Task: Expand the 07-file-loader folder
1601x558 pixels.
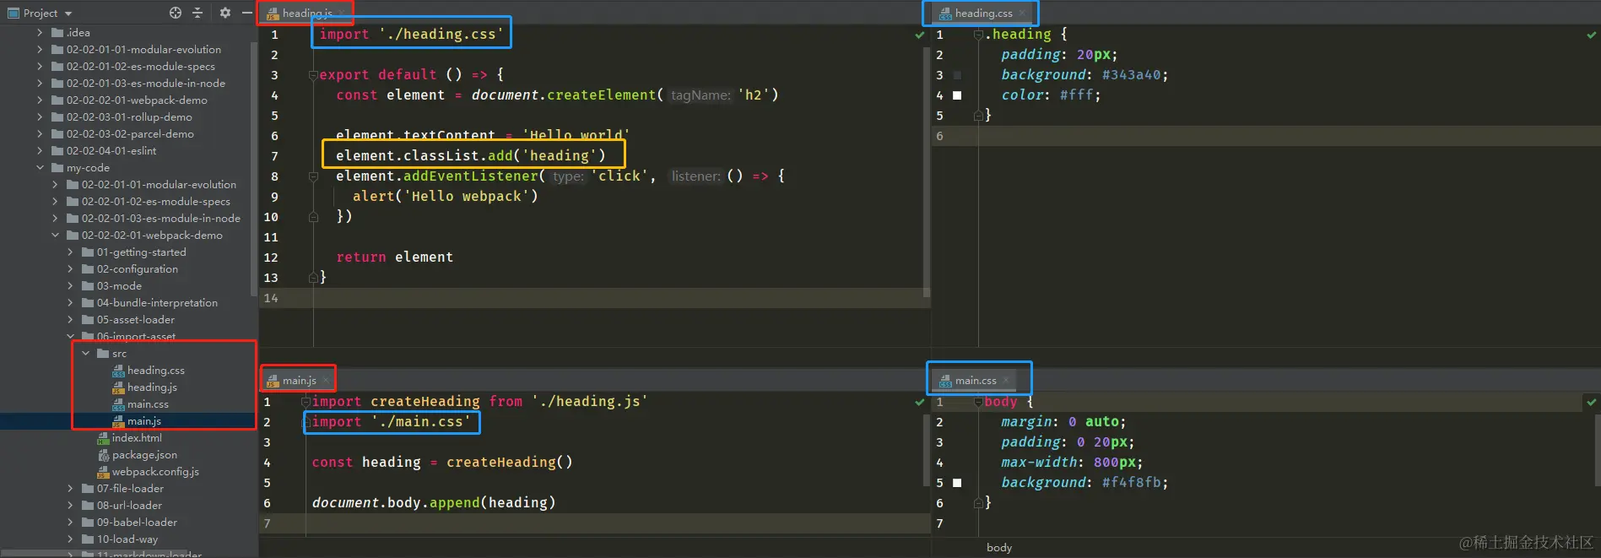Action: point(70,489)
